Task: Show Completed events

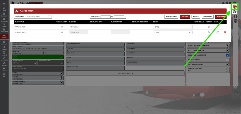Action: (x=208, y=17)
